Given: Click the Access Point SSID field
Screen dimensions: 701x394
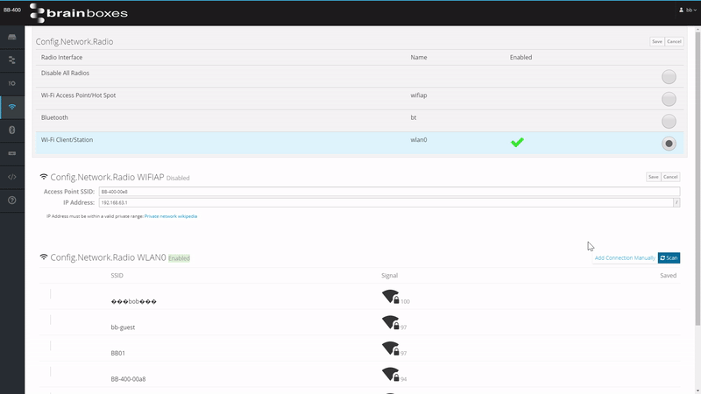Looking at the screenshot, I should point(386,190).
